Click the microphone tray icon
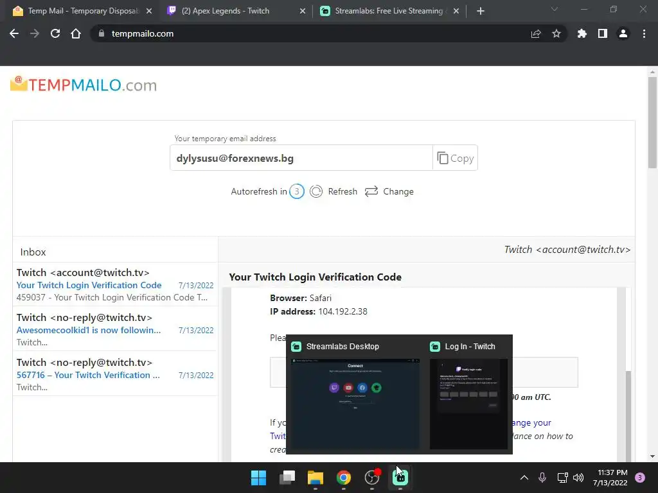The image size is (658, 493). [542, 478]
